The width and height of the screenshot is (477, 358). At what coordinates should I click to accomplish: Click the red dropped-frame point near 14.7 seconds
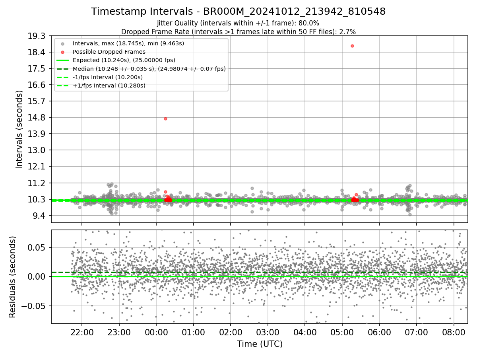coord(165,119)
